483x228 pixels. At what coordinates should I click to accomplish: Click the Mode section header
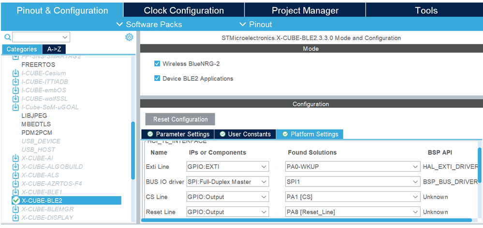click(x=311, y=49)
